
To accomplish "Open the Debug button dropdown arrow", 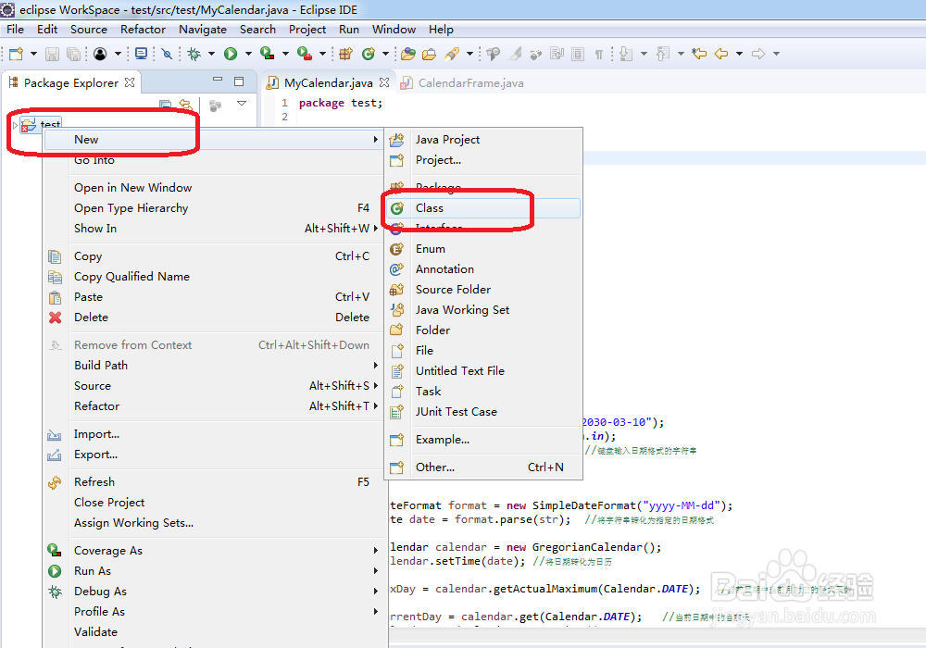I will pos(211,54).
